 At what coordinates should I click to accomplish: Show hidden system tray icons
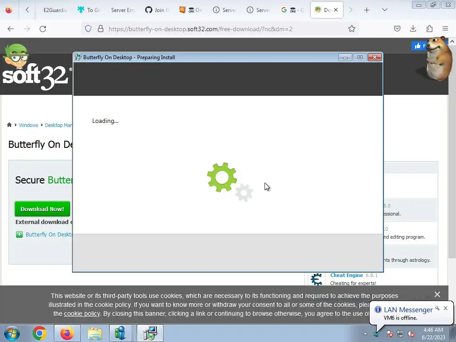365,334
